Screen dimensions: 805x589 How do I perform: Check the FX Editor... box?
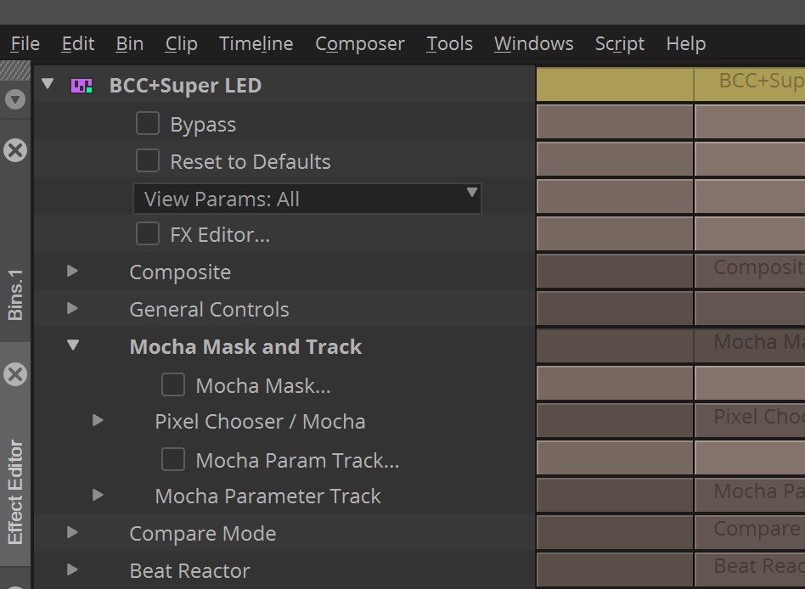coord(148,234)
